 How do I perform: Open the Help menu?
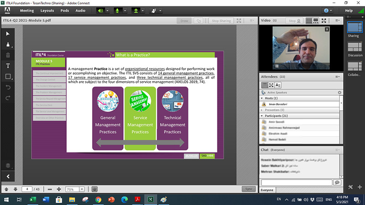(349, 10)
